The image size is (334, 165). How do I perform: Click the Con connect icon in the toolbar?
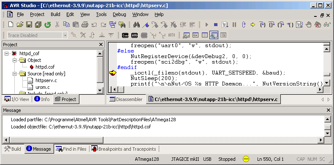[125, 35]
